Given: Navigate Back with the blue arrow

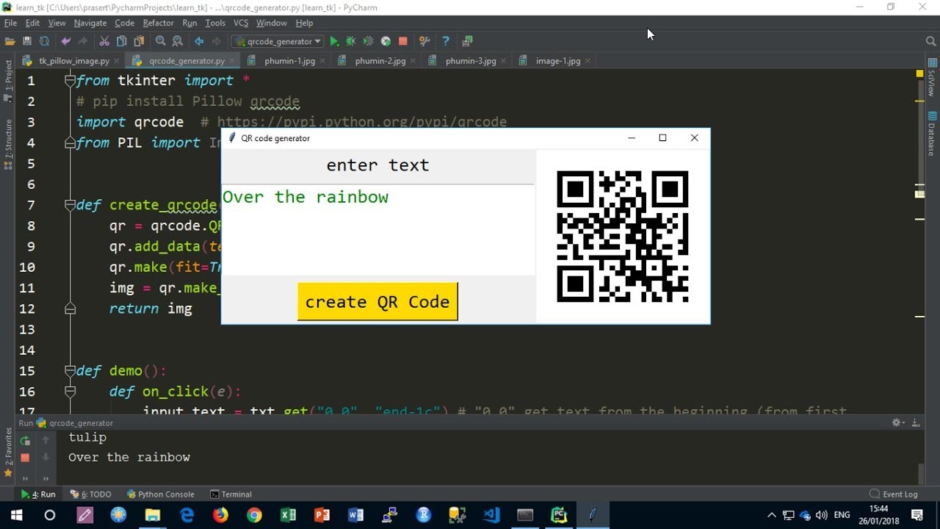Looking at the screenshot, I should pyautogui.click(x=199, y=41).
